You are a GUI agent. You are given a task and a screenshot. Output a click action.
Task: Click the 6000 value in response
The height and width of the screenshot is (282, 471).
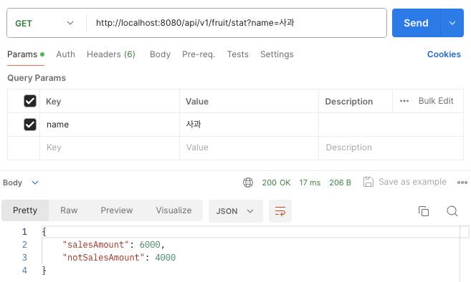(150, 245)
